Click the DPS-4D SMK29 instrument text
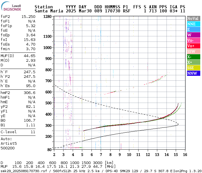 pyautogui.click(x=117, y=171)
